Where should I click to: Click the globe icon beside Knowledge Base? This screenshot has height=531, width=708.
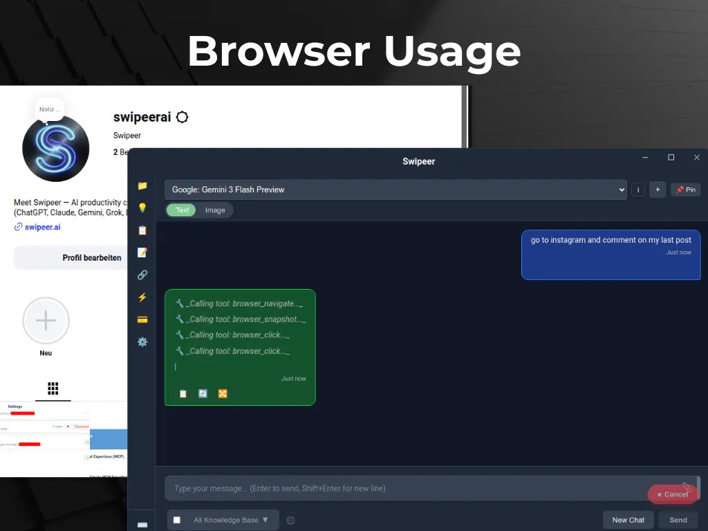[291, 520]
